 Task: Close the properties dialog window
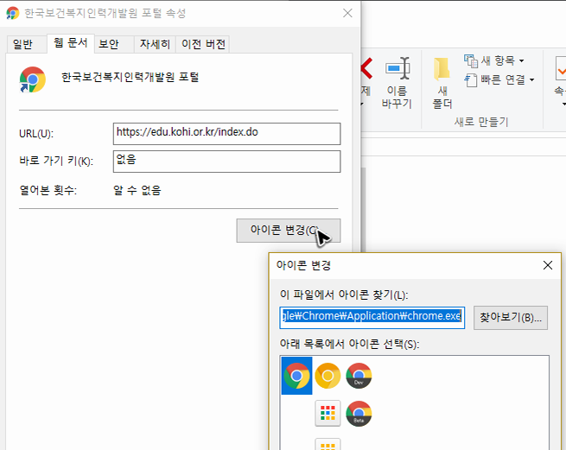tap(347, 13)
